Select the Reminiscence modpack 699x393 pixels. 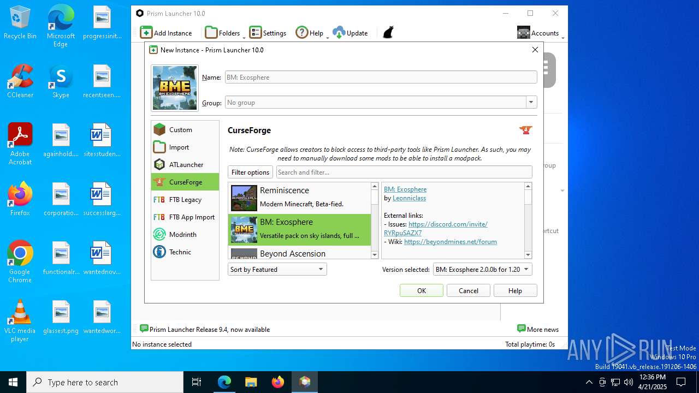(x=299, y=198)
